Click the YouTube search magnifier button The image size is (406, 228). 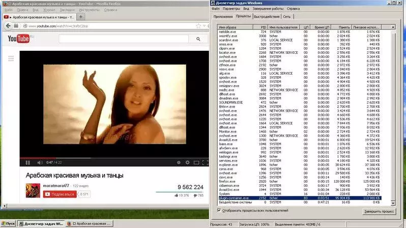coord(198,39)
